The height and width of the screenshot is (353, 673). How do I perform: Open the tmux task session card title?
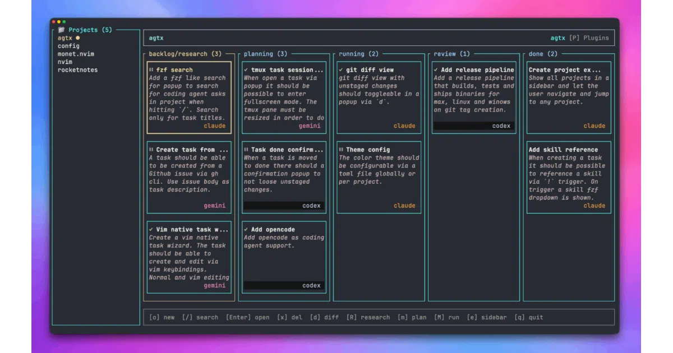pos(287,70)
